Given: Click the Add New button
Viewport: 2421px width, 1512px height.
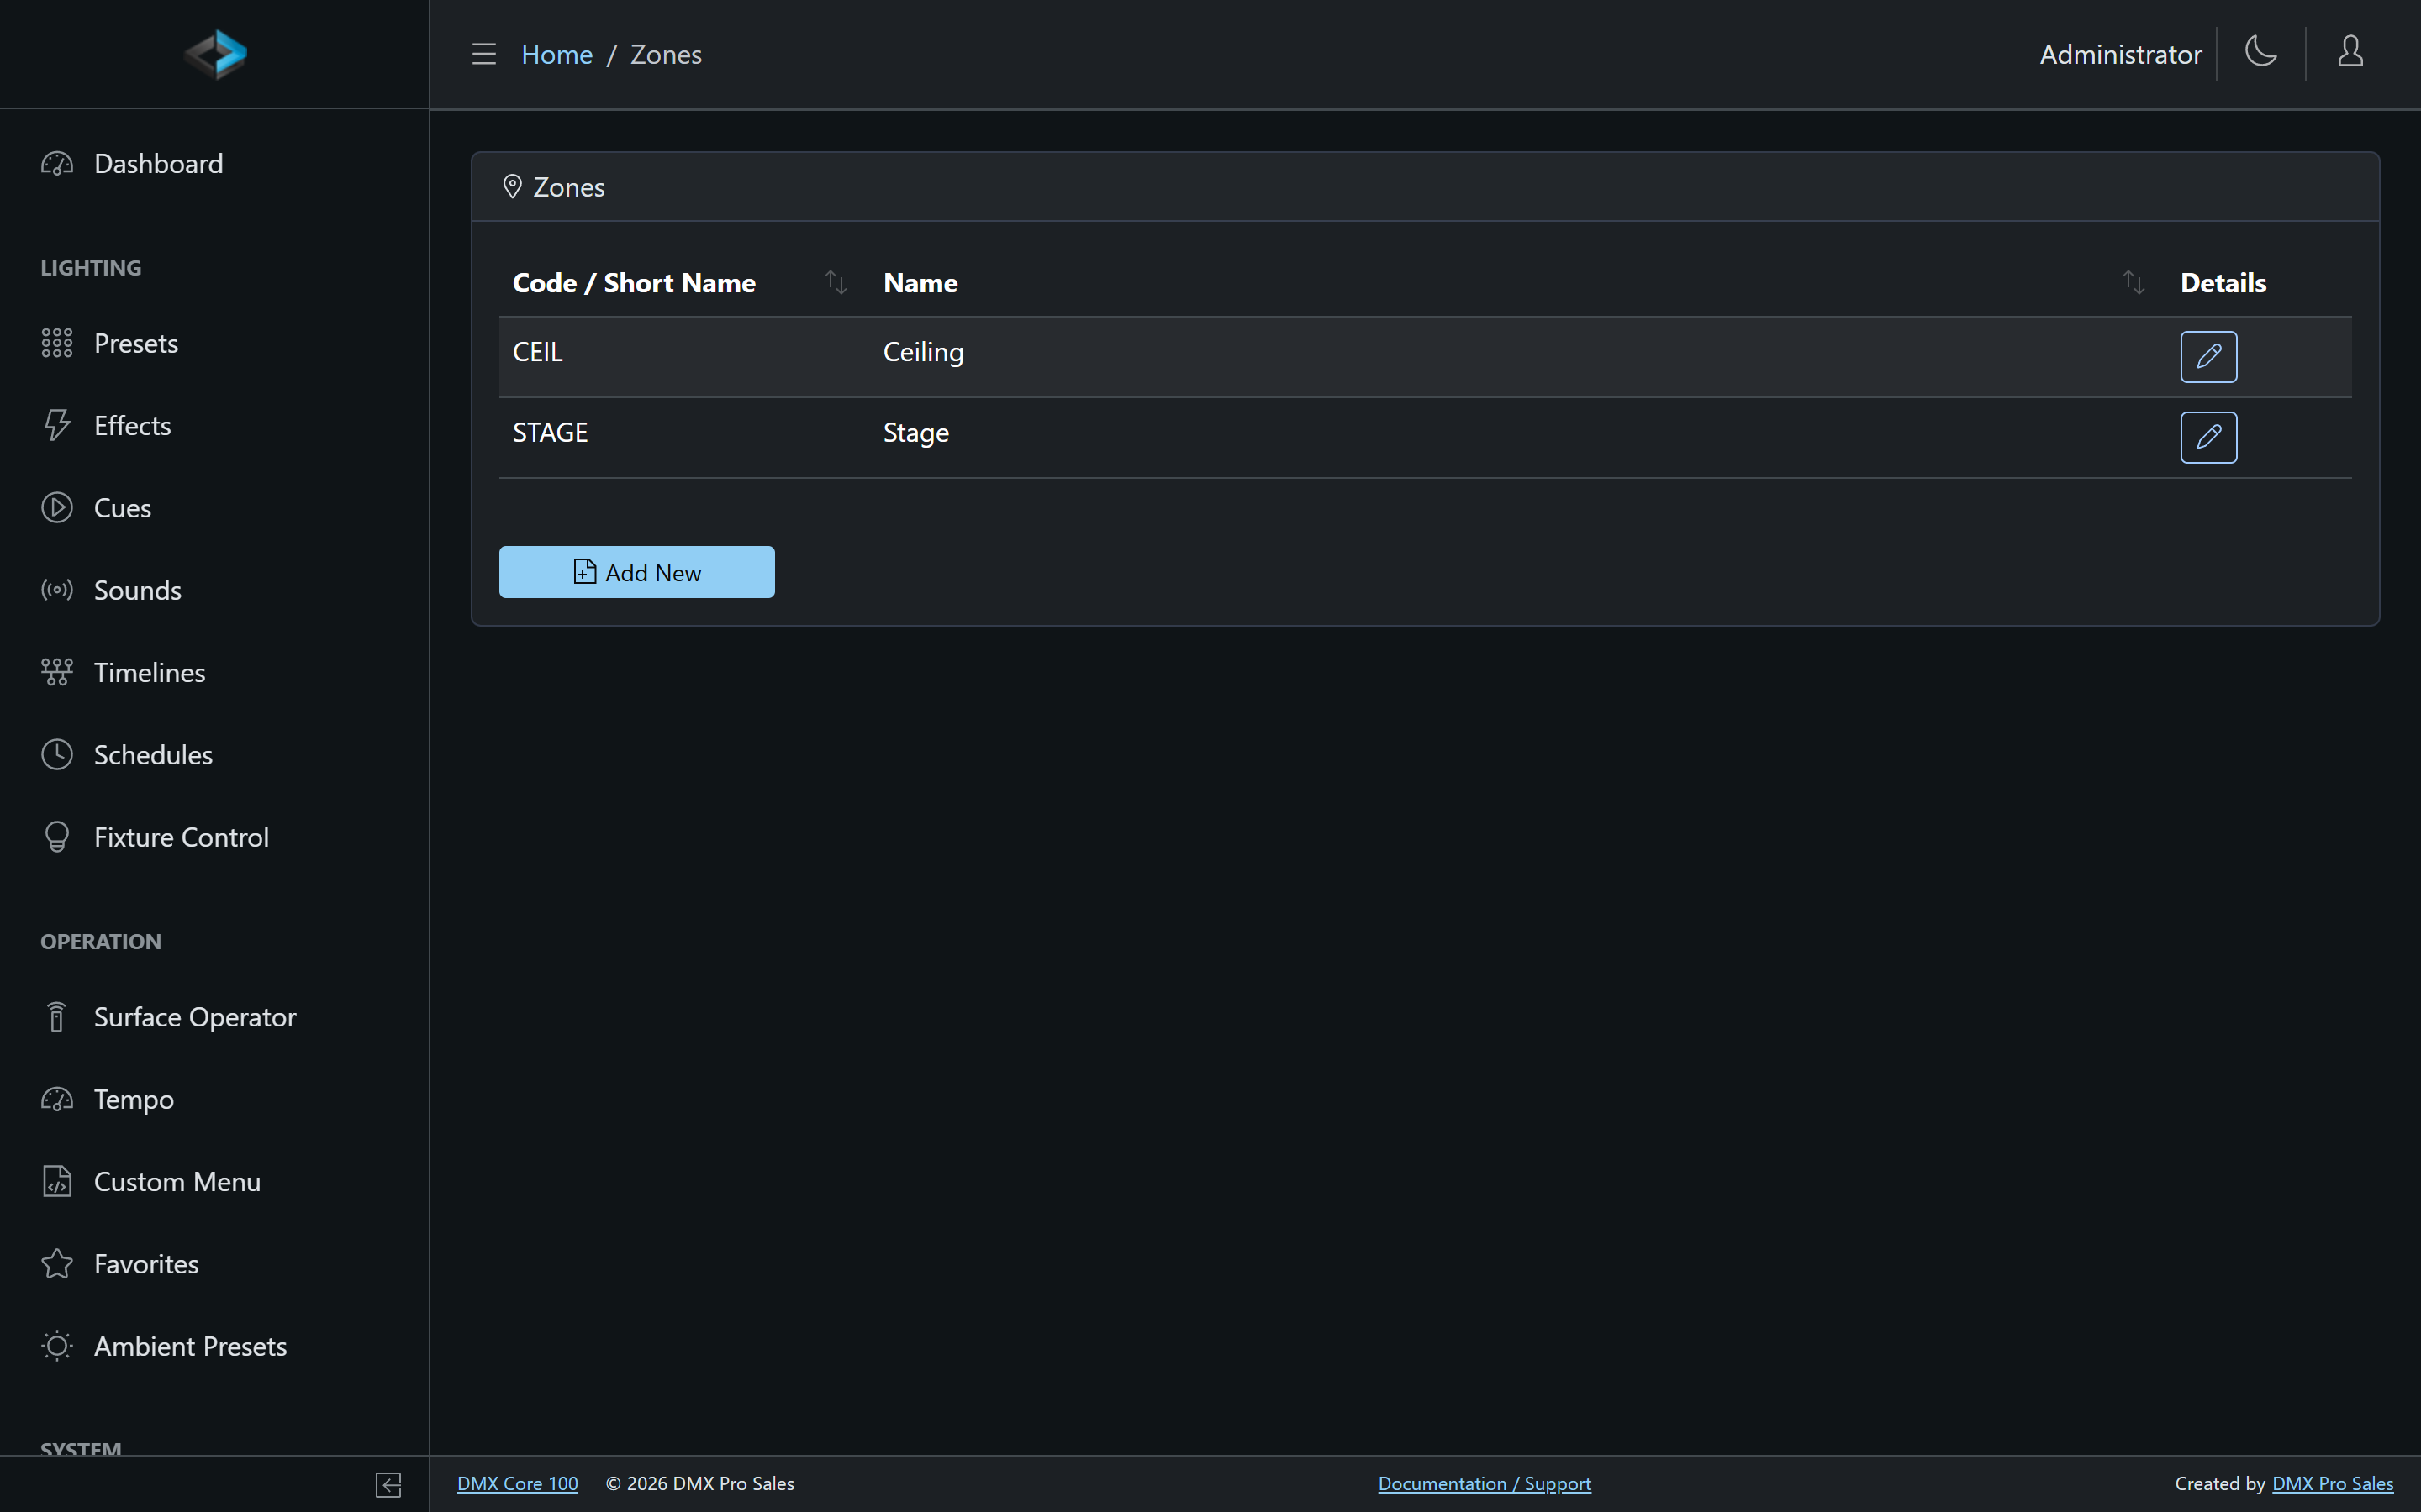Looking at the screenshot, I should pos(636,572).
